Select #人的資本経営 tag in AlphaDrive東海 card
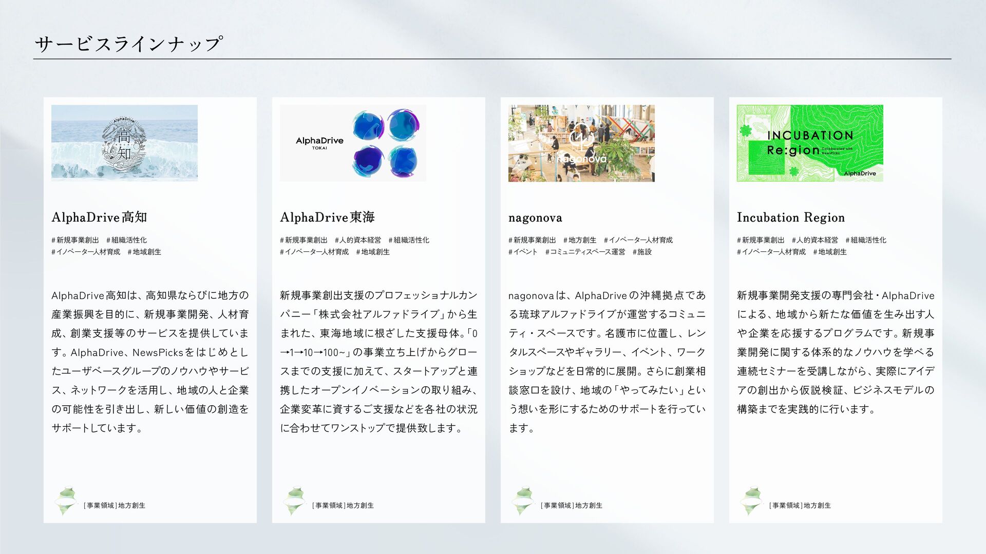The height and width of the screenshot is (554, 986). click(358, 240)
